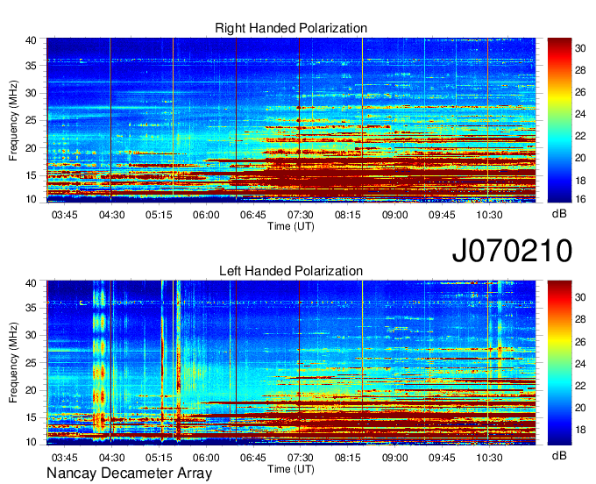
Task: Click the Left Handed Polarization spectrogram image
Action: [x=291, y=363]
